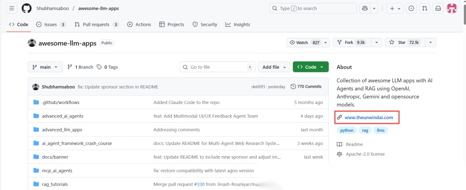The width and height of the screenshot is (466, 190).
Task: Expand the Star lists dropdown arrow
Action: coord(430,43)
